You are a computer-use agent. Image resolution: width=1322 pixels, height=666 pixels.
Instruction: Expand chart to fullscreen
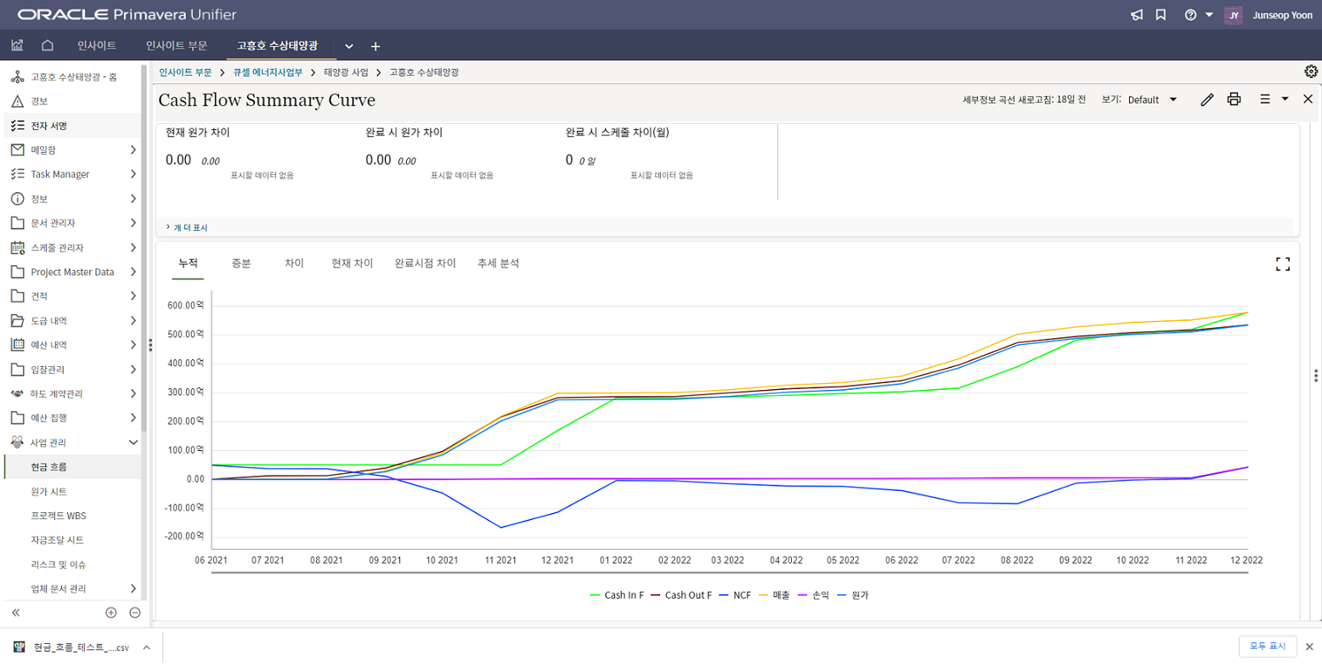(1282, 264)
